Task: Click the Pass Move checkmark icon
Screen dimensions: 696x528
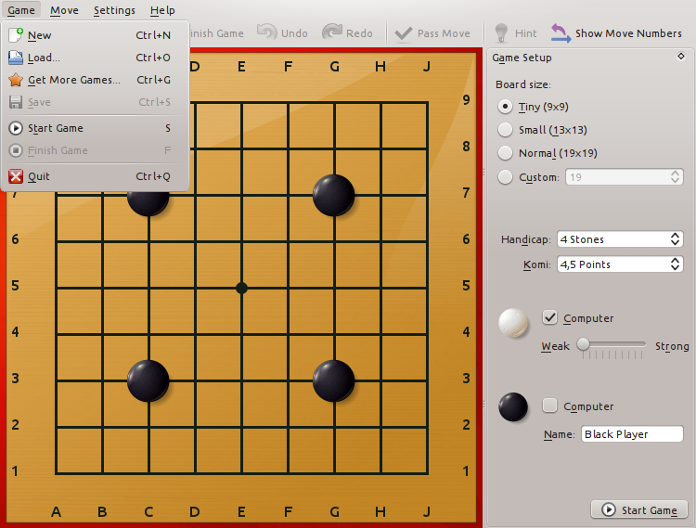Action: pyautogui.click(x=404, y=33)
